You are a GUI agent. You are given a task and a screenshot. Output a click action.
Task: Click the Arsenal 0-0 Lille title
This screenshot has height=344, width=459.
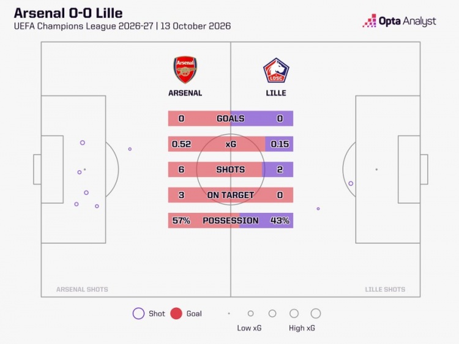68,13
